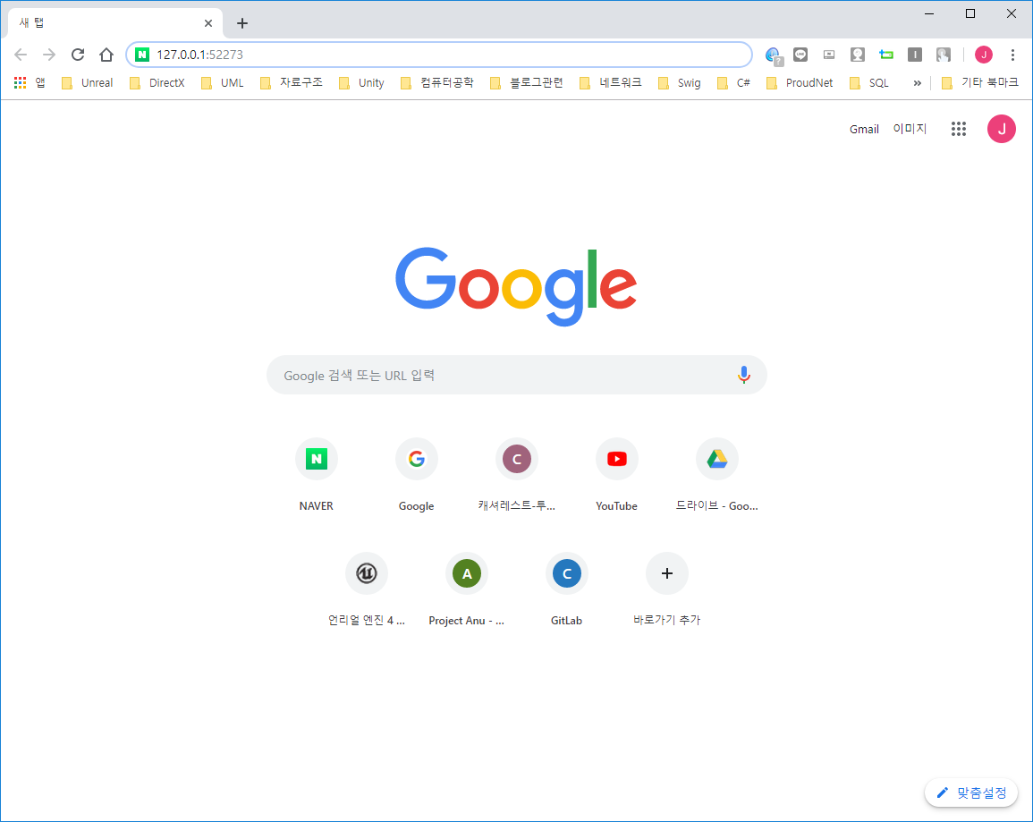Focus the Google search box
This screenshot has height=822, width=1033.
tap(517, 376)
